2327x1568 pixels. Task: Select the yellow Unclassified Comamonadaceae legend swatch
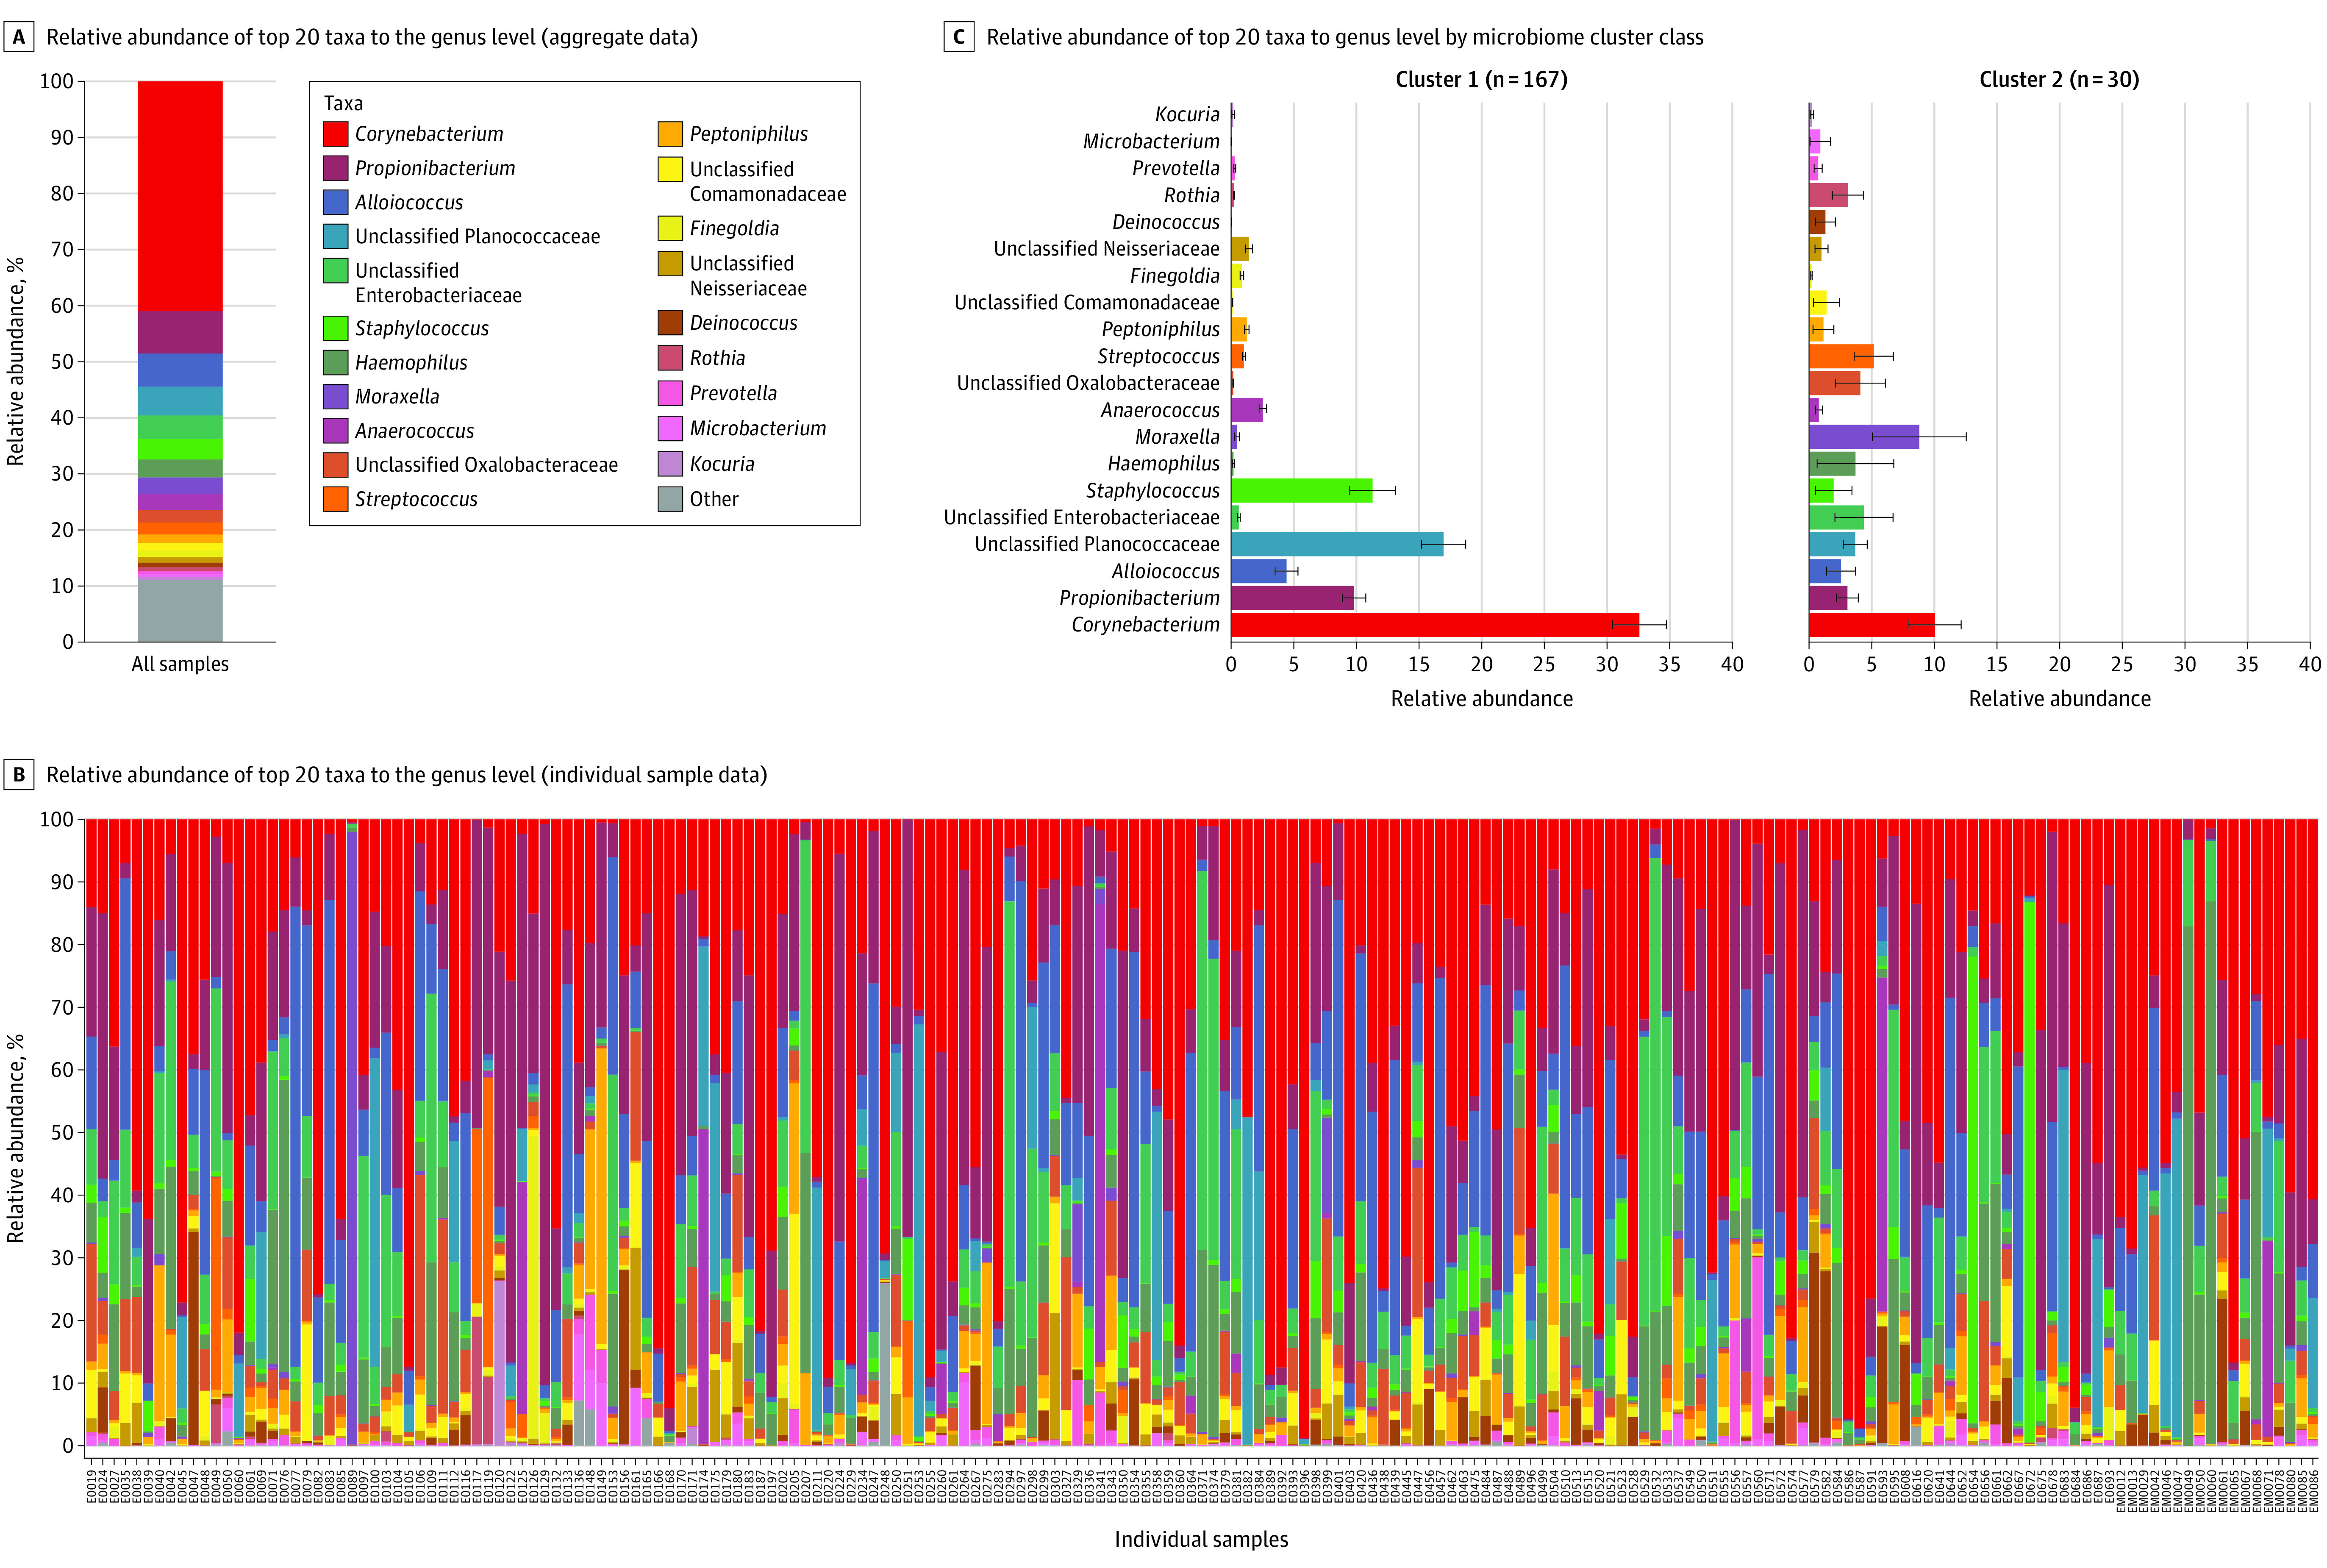coord(671,169)
